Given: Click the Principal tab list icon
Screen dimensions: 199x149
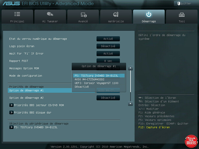Looking at the screenshot, I should click(17, 15).
